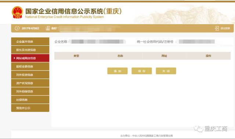Open 对外投资信息 in the sidebar

(30, 75)
